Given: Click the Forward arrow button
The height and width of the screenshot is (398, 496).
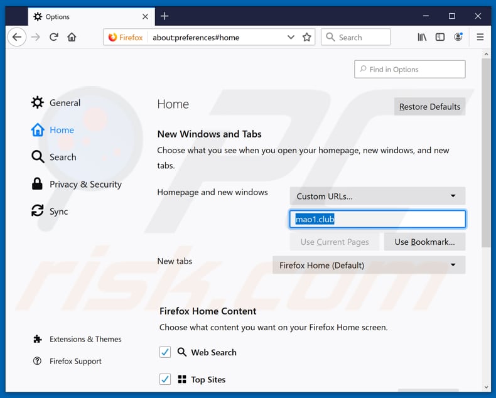Looking at the screenshot, I should pos(36,37).
